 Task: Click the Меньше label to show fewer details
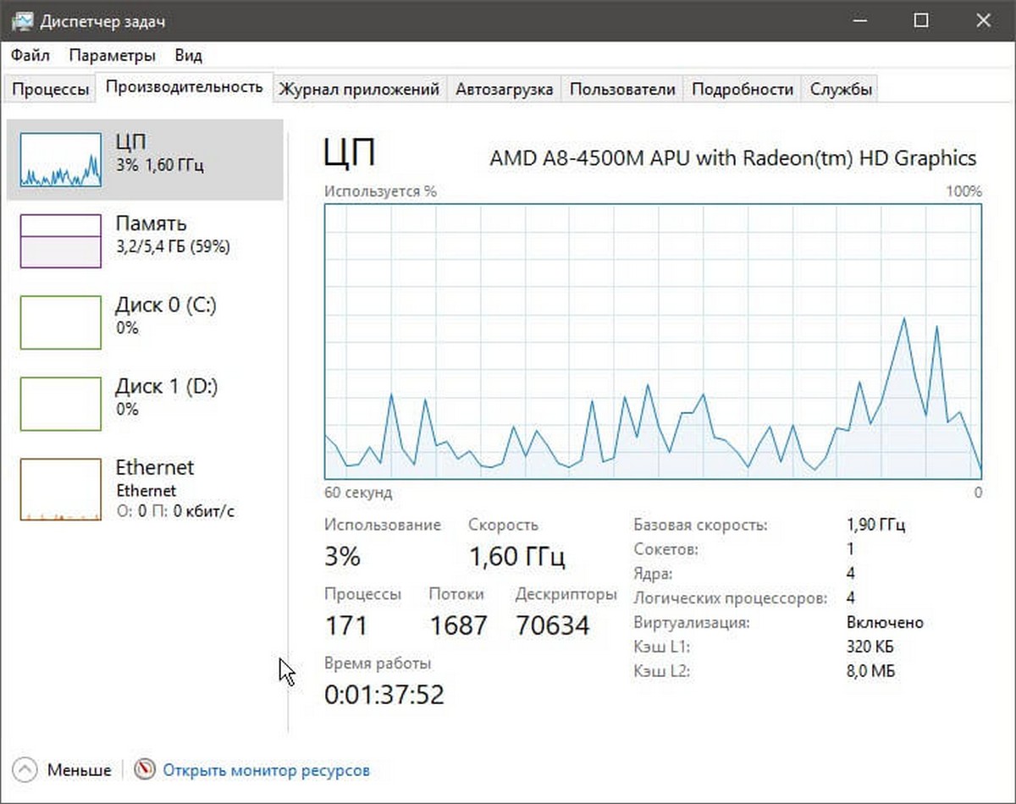pyautogui.click(x=79, y=771)
